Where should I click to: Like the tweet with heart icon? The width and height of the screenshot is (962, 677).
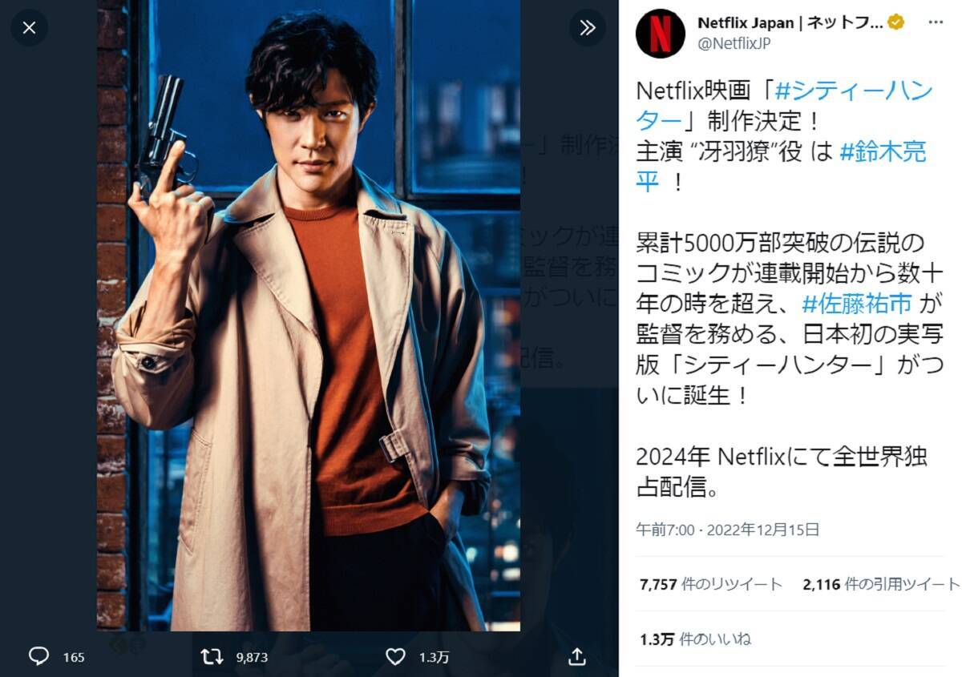pos(395,657)
